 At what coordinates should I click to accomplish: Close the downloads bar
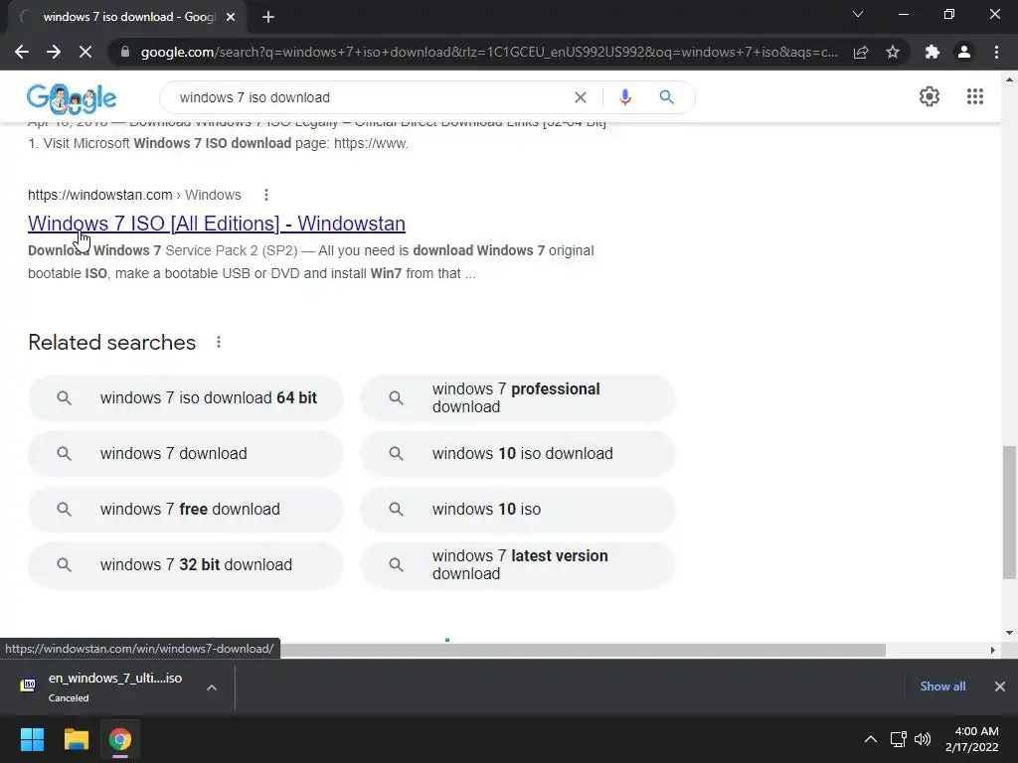[1000, 687]
